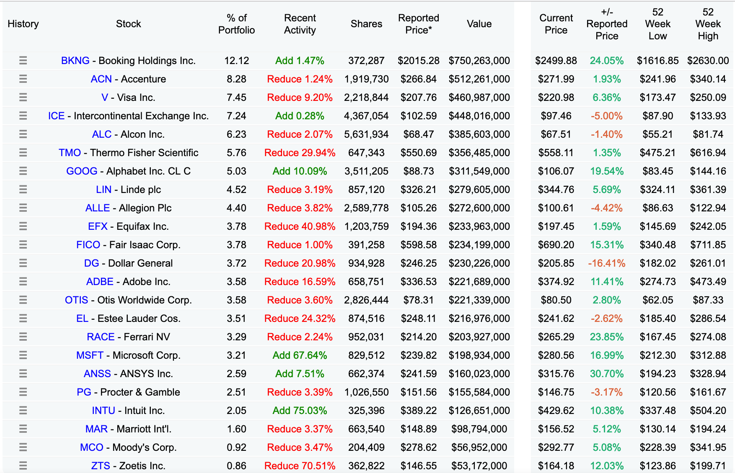Screen dimensions: 735x473
Task: Select the "-16.41%" price change cell
Action: coord(607,263)
